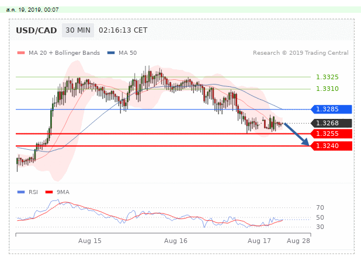Click the MA 20 + Bollinger Bands label
Viewport: 361px width, 257px height.
[64, 53]
